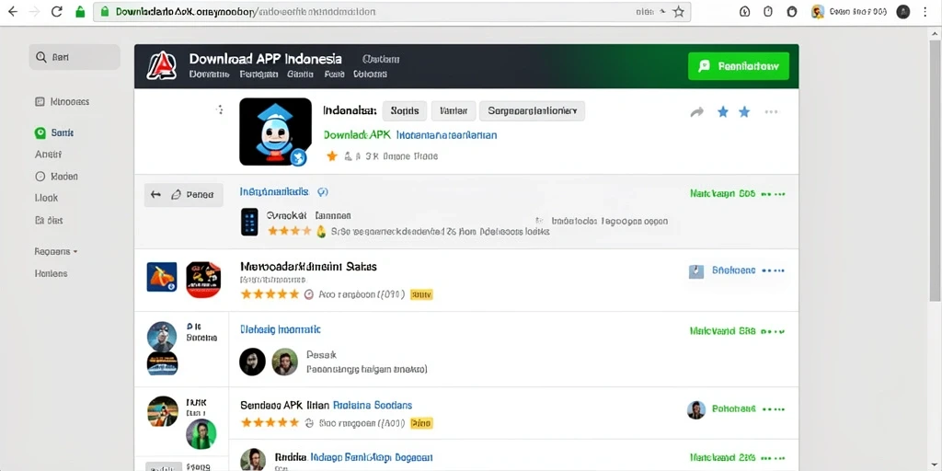The width and height of the screenshot is (942, 471).
Task: Open the first sidebar item with square icon
Action: click(62, 102)
